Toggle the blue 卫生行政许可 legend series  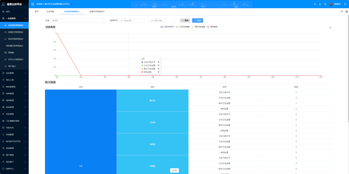tap(167, 27)
